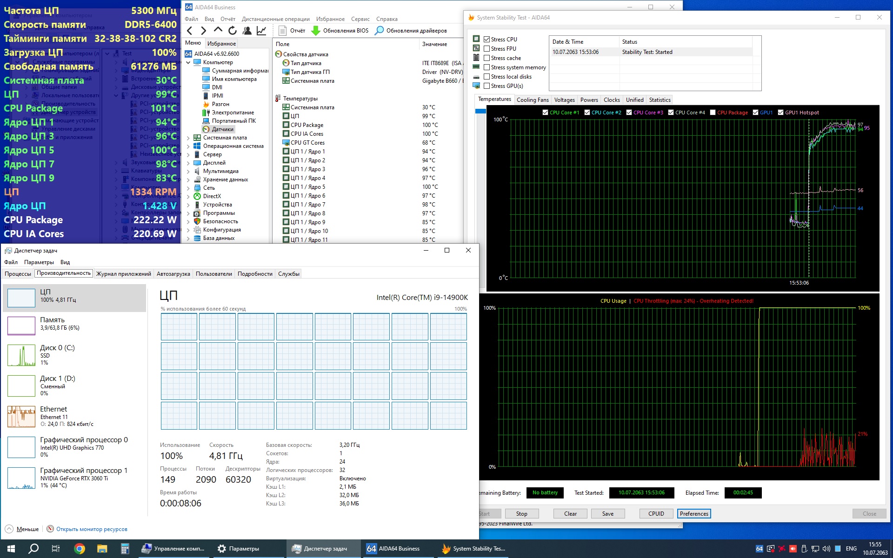Switch to Cooling Fans tab
The image size is (893, 558).
(x=533, y=100)
